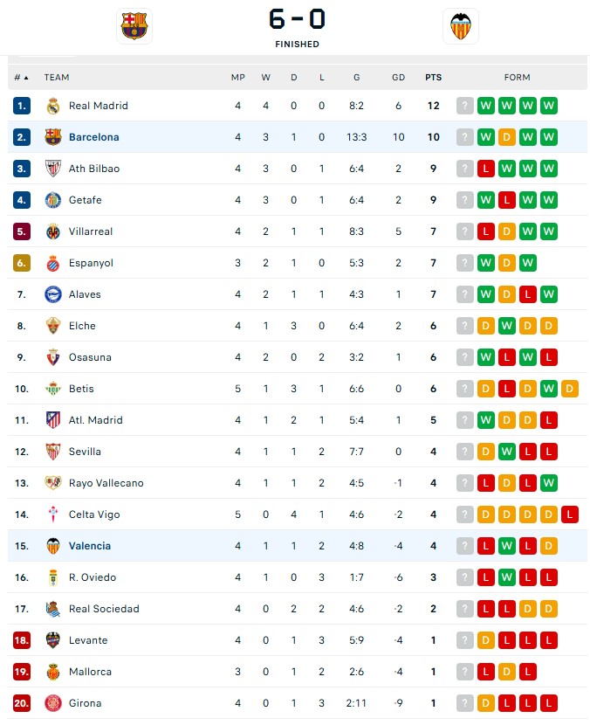Click the Girona club badge
Screen dimensions: 590x725
[53, 703]
